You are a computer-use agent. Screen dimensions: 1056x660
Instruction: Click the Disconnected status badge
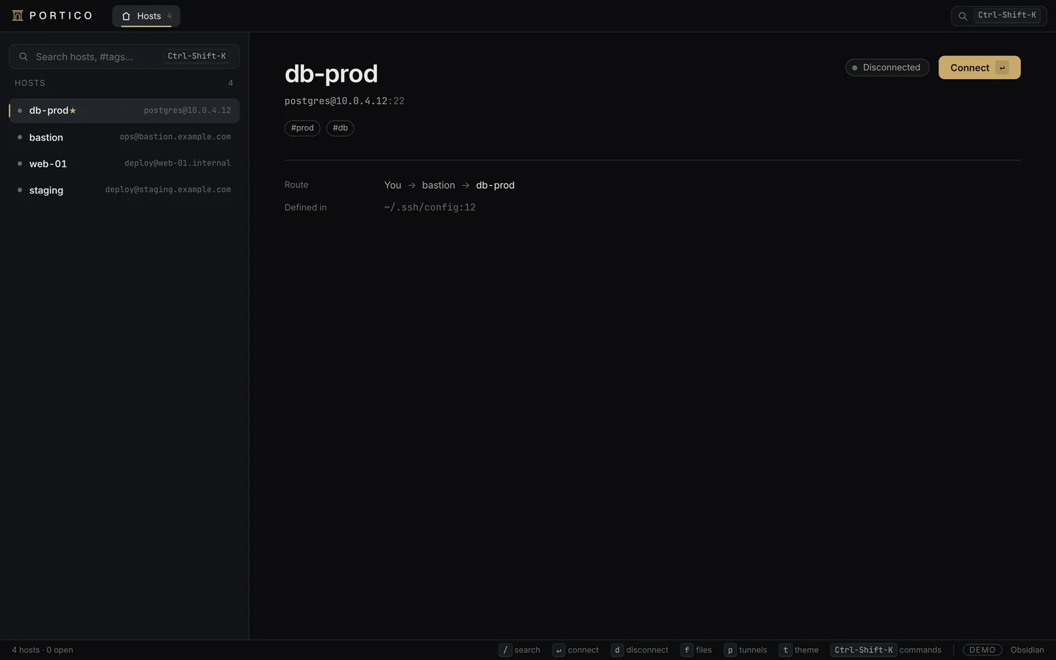coord(887,67)
